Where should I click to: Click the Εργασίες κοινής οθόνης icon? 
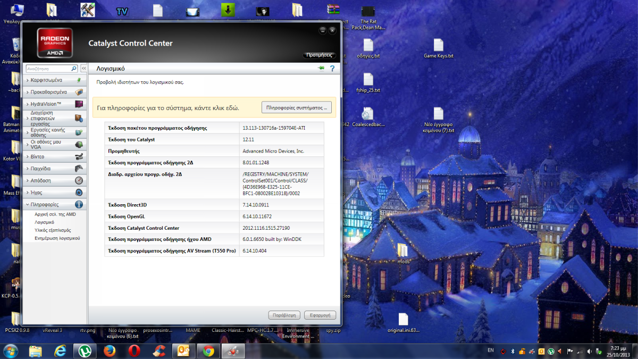[79, 132]
